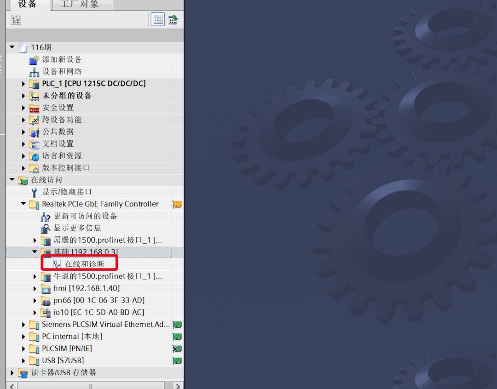Expand Siemens PLCSIM Virtual Ethernet Adapter
The width and height of the screenshot is (497, 389).
tap(23, 325)
